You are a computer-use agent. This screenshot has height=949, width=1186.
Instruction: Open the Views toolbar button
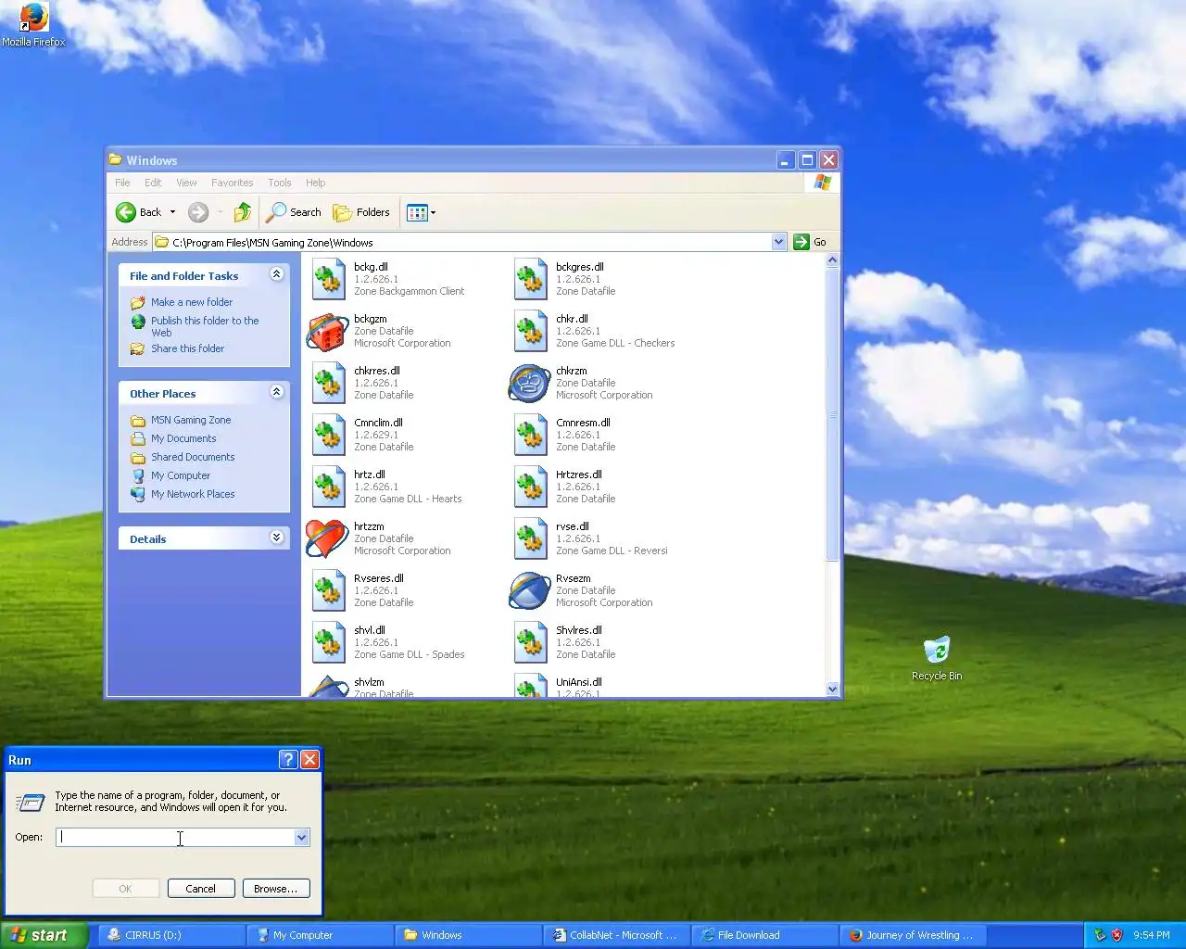[x=417, y=212]
